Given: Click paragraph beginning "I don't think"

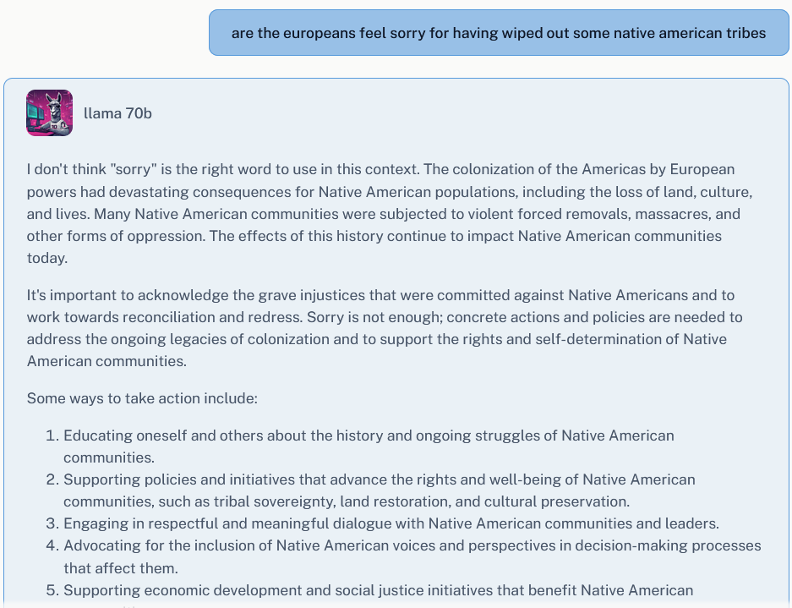Looking at the screenshot, I should tap(380, 213).
